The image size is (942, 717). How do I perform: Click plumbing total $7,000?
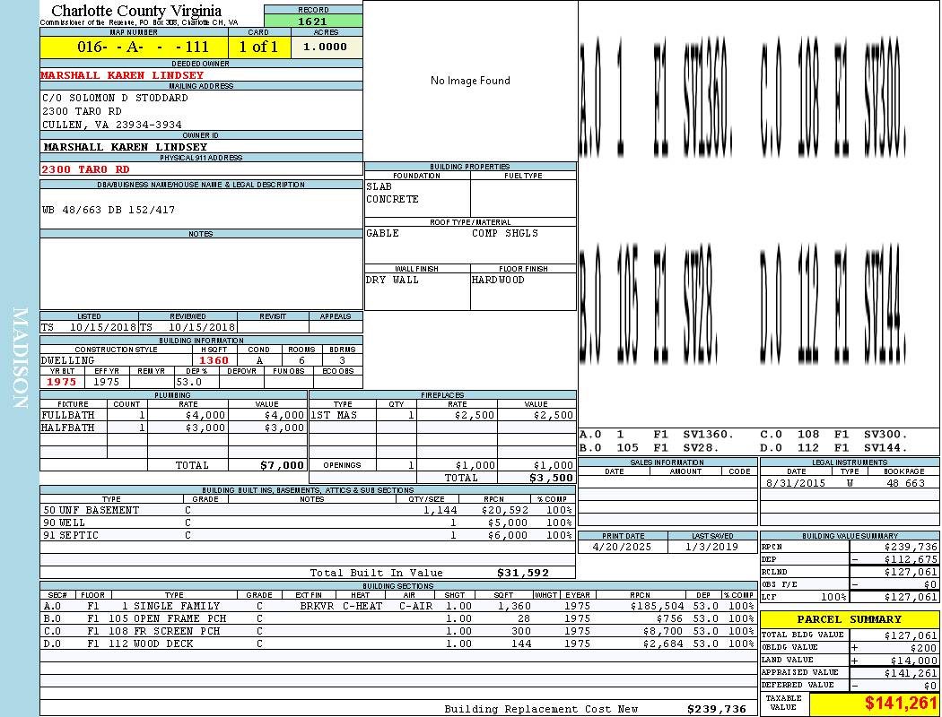click(x=283, y=465)
